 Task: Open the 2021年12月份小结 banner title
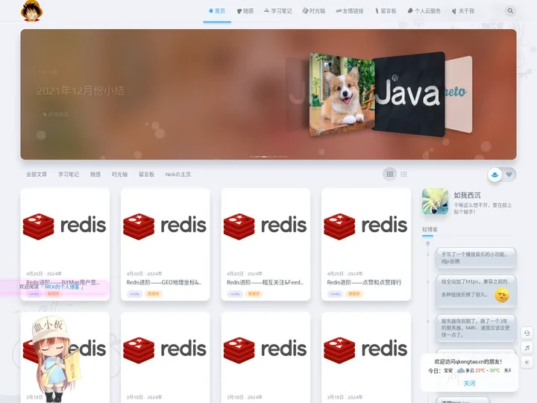tap(81, 91)
